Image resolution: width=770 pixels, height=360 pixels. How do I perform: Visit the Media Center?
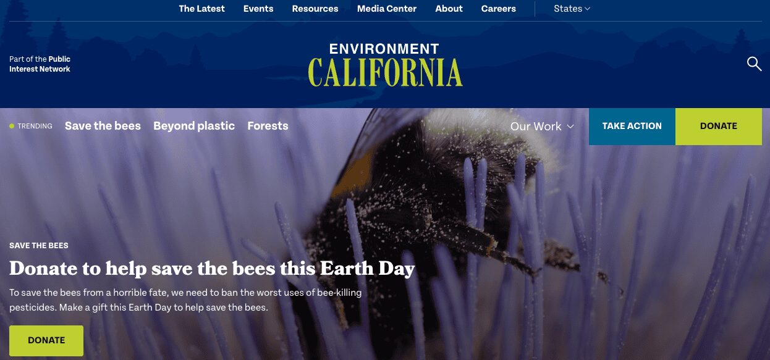pos(387,9)
